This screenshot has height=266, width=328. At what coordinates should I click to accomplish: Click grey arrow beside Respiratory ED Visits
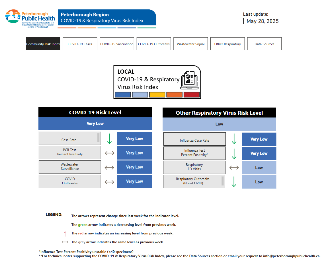234,168
